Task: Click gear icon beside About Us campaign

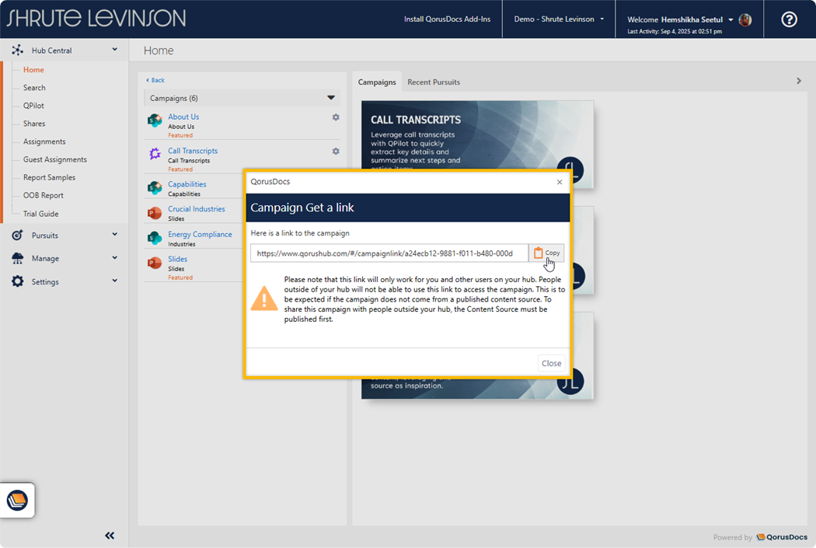Action: (x=336, y=117)
